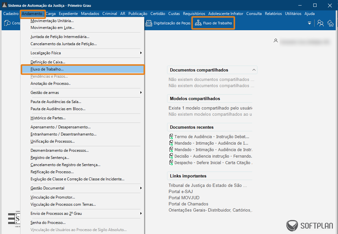Open the Expediente menu

(68, 14)
